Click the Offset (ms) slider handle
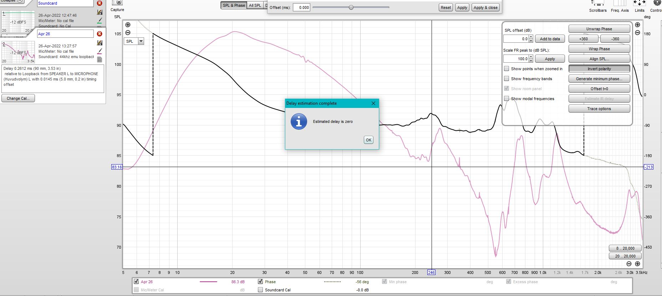This screenshot has height=296, width=662. pos(351,7)
